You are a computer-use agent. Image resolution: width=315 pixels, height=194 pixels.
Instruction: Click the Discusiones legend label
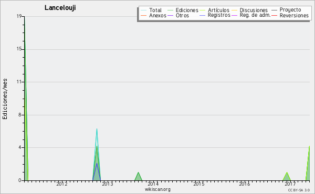(x=254, y=10)
